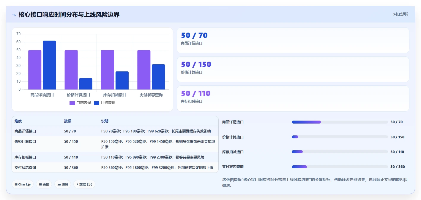The width and height of the screenshot is (421, 200).
Task: Click table cell 50 / 150
Action: tap(71, 142)
